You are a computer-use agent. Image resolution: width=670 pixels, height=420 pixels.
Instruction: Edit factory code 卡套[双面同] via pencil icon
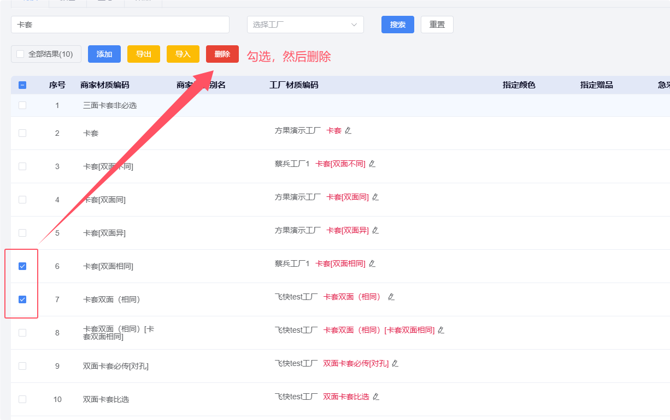point(375,197)
